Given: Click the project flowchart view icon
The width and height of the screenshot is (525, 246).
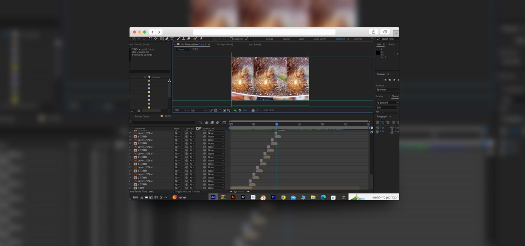Looking at the screenshot, I should coord(169,81).
